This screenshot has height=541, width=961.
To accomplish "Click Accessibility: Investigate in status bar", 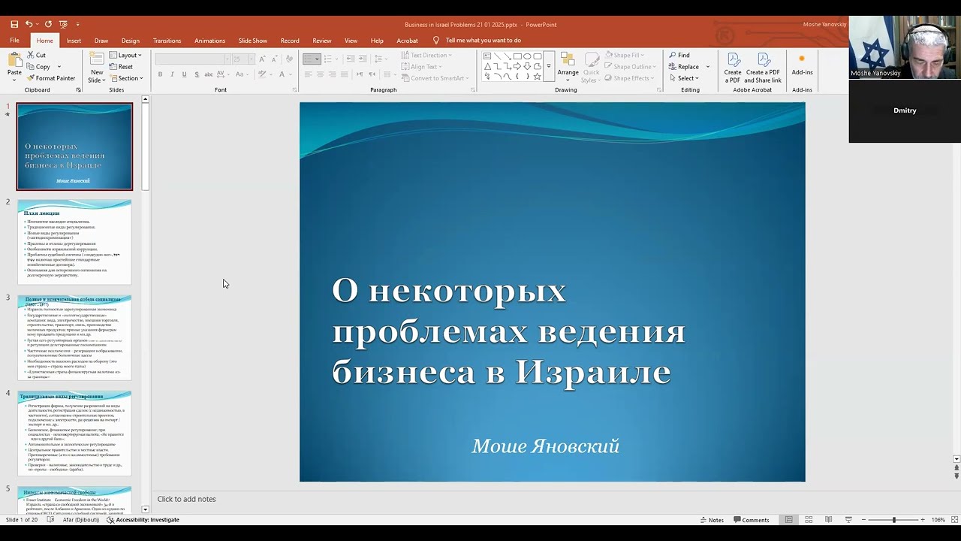I will coord(143,520).
